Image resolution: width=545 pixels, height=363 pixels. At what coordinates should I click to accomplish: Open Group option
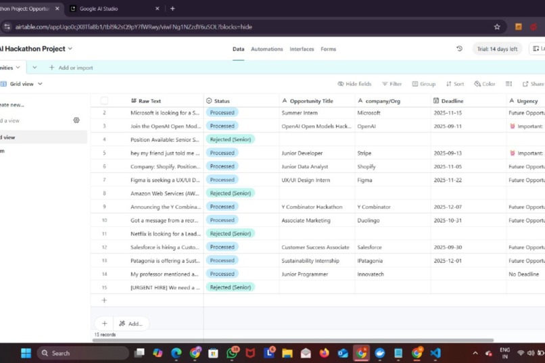coord(424,84)
